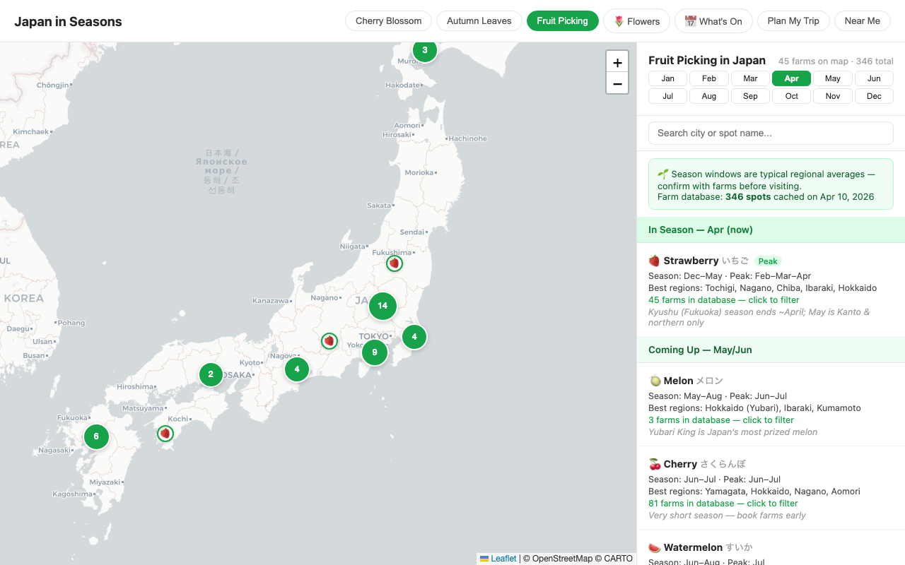This screenshot has height=565, width=905.
Task: Filter by 3 melon farms in database
Action: pyautogui.click(x=721, y=420)
